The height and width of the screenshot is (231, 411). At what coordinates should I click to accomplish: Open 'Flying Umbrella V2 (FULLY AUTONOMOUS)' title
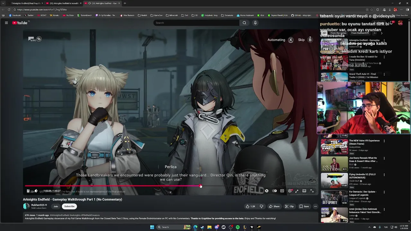362,176
